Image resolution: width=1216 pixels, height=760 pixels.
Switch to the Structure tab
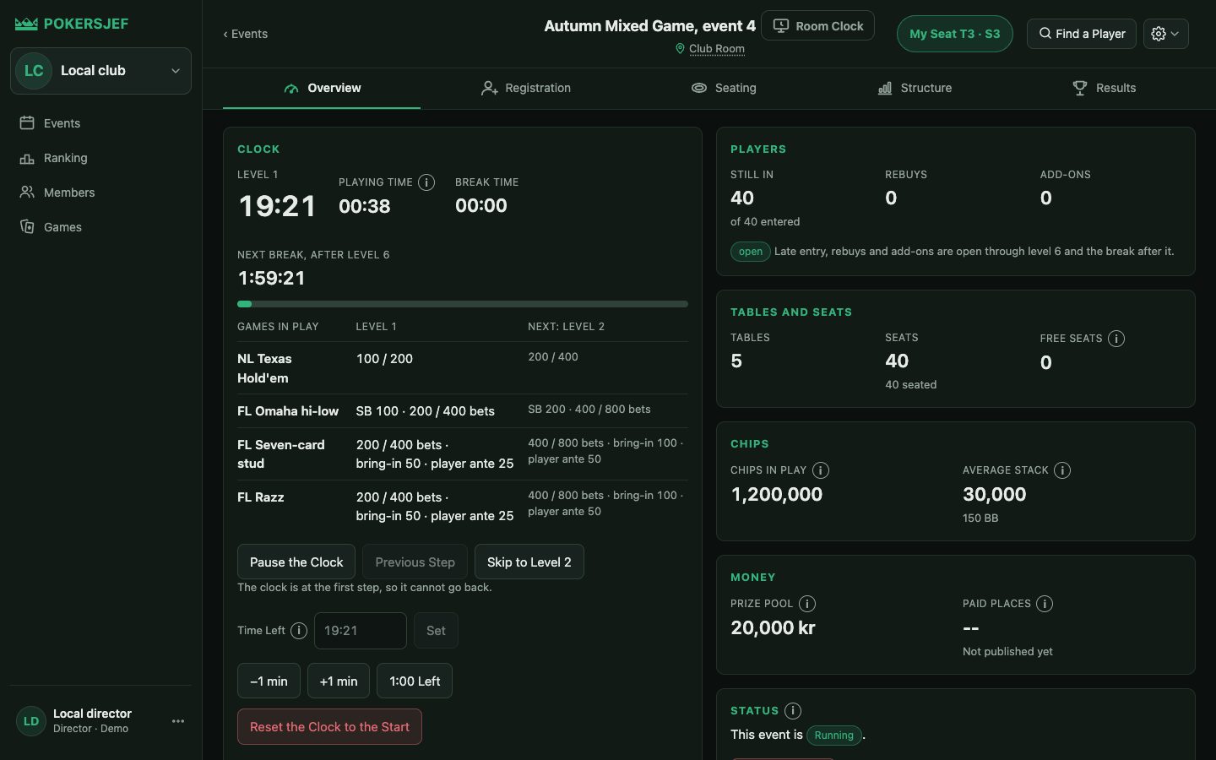click(x=915, y=88)
